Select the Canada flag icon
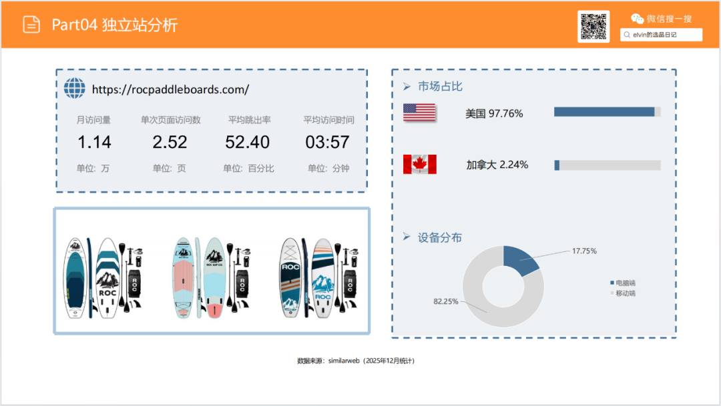Image resolution: width=721 pixels, height=406 pixels. [x=419, y=164]
